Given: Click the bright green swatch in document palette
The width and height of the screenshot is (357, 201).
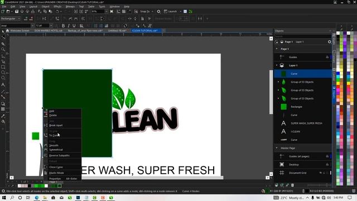Looking at the screenshot, I should click(x=36, y=186).
